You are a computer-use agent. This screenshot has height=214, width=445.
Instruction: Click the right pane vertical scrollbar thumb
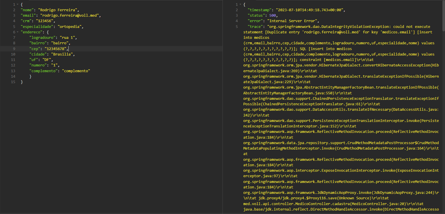pos(443,16)
